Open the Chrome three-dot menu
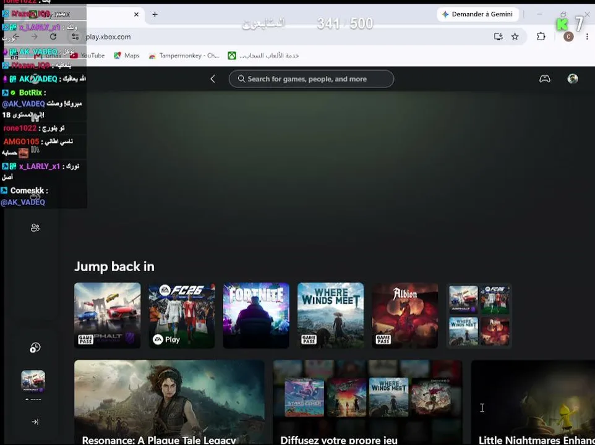595x445 pixels. click(587, 36)
